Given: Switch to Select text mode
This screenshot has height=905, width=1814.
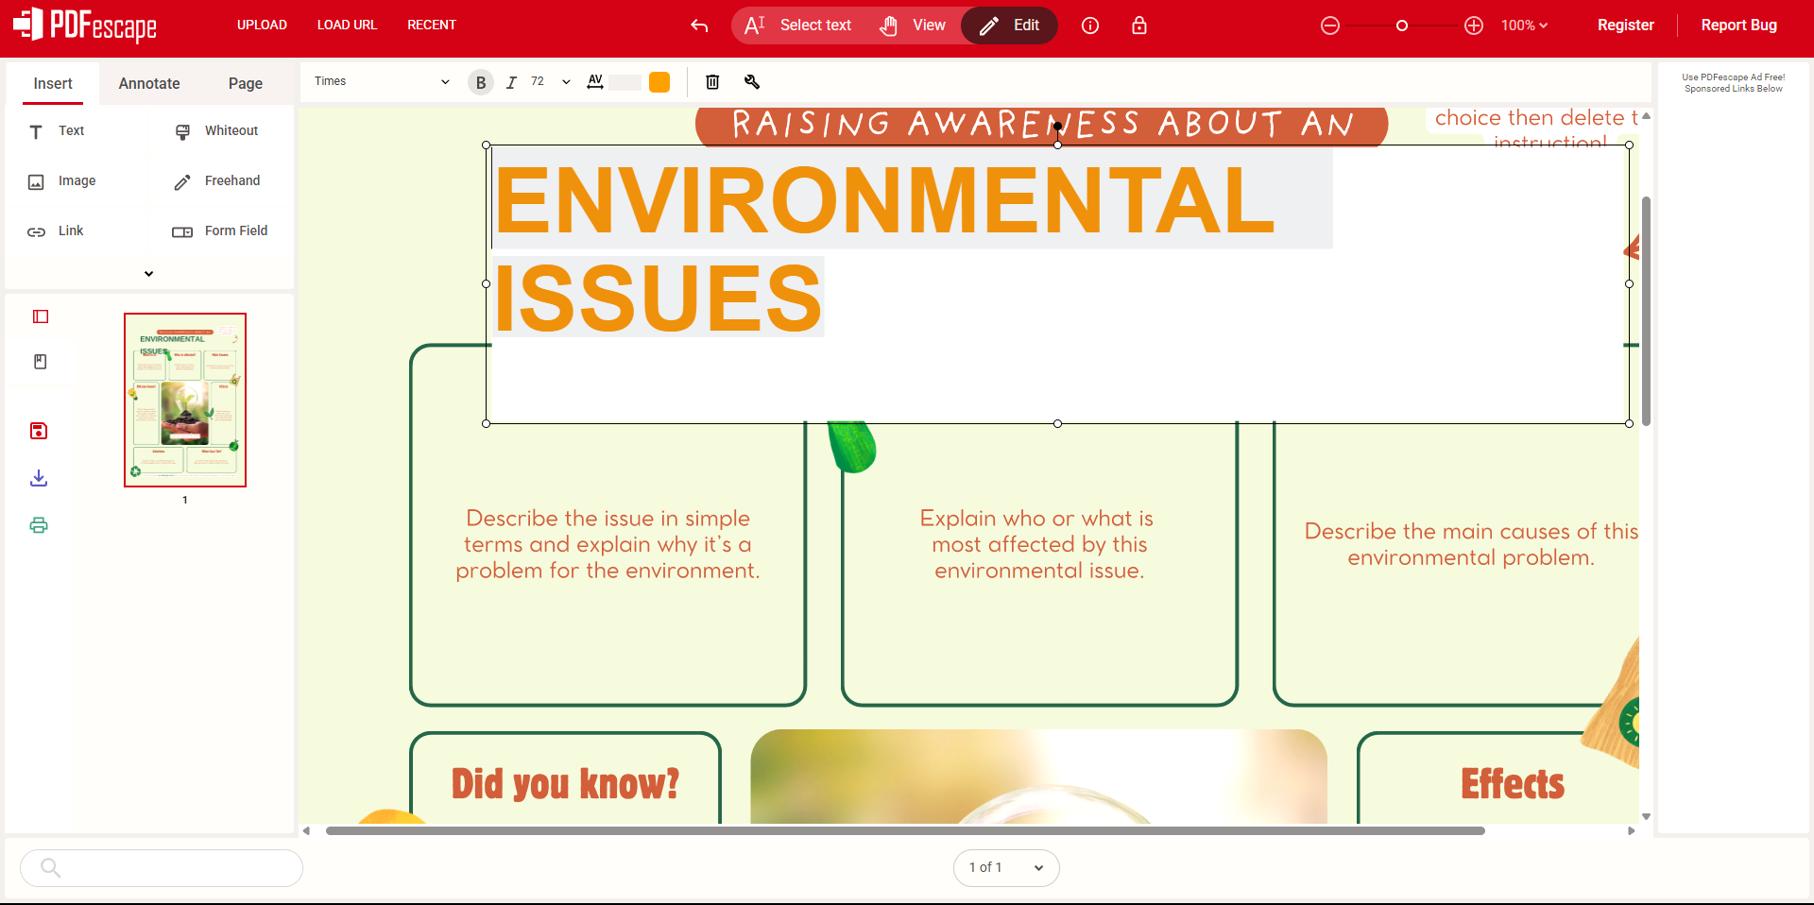Looking at the screenshot, I should [x=798, y=26].
